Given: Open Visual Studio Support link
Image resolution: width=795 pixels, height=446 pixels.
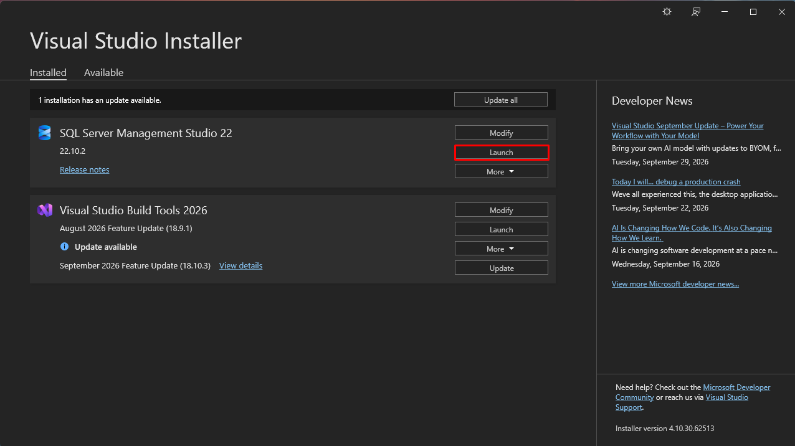Looking at the screenshot, I should [x=726, y=397].
